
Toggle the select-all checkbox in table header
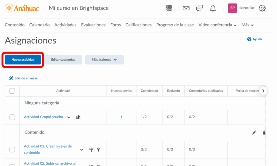coord(12,91)
